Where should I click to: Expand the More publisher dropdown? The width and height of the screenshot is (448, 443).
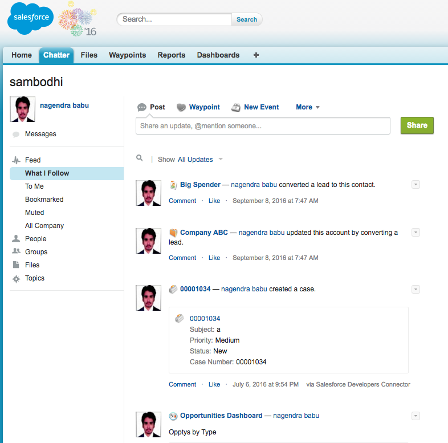308,107
